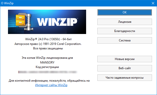Visit the Веб-сайт button
The height and width of the screenshot is (95, 157).
point(125,68)
